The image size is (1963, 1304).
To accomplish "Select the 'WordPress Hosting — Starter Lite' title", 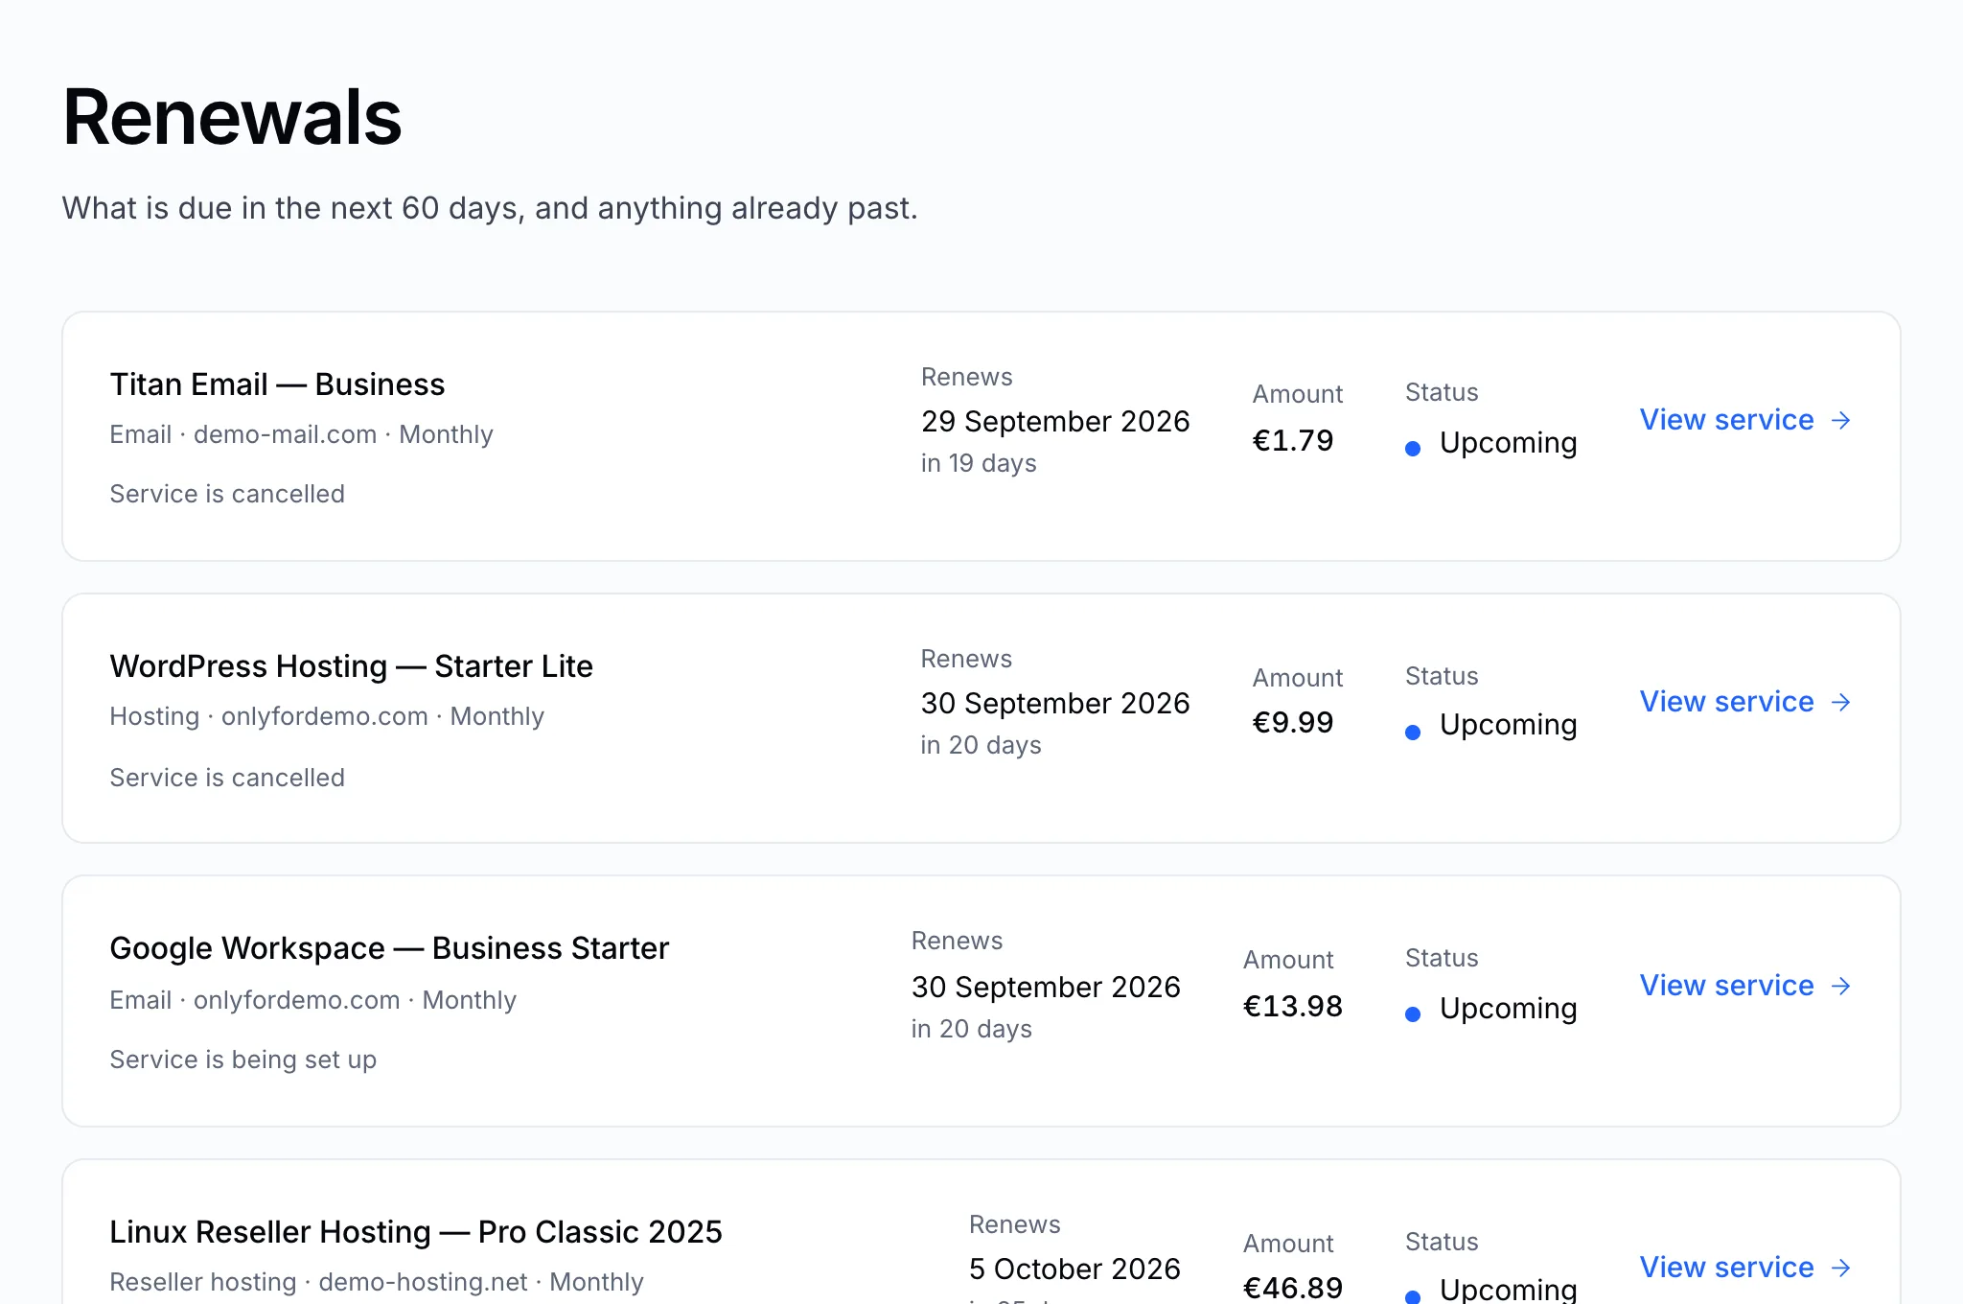I will 351,666.
